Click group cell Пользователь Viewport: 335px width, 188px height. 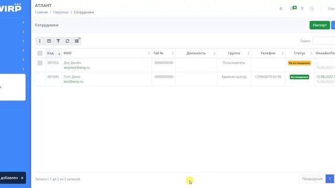pos(234,63)
